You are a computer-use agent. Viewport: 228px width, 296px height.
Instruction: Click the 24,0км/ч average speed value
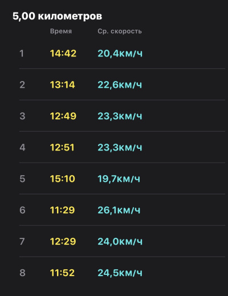tap(120, 242)
